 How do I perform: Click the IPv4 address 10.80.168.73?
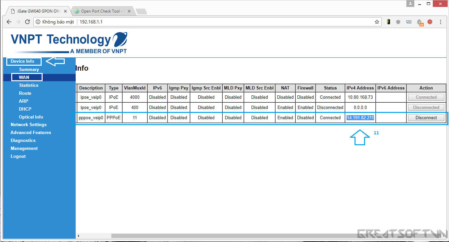coord(360,97)
